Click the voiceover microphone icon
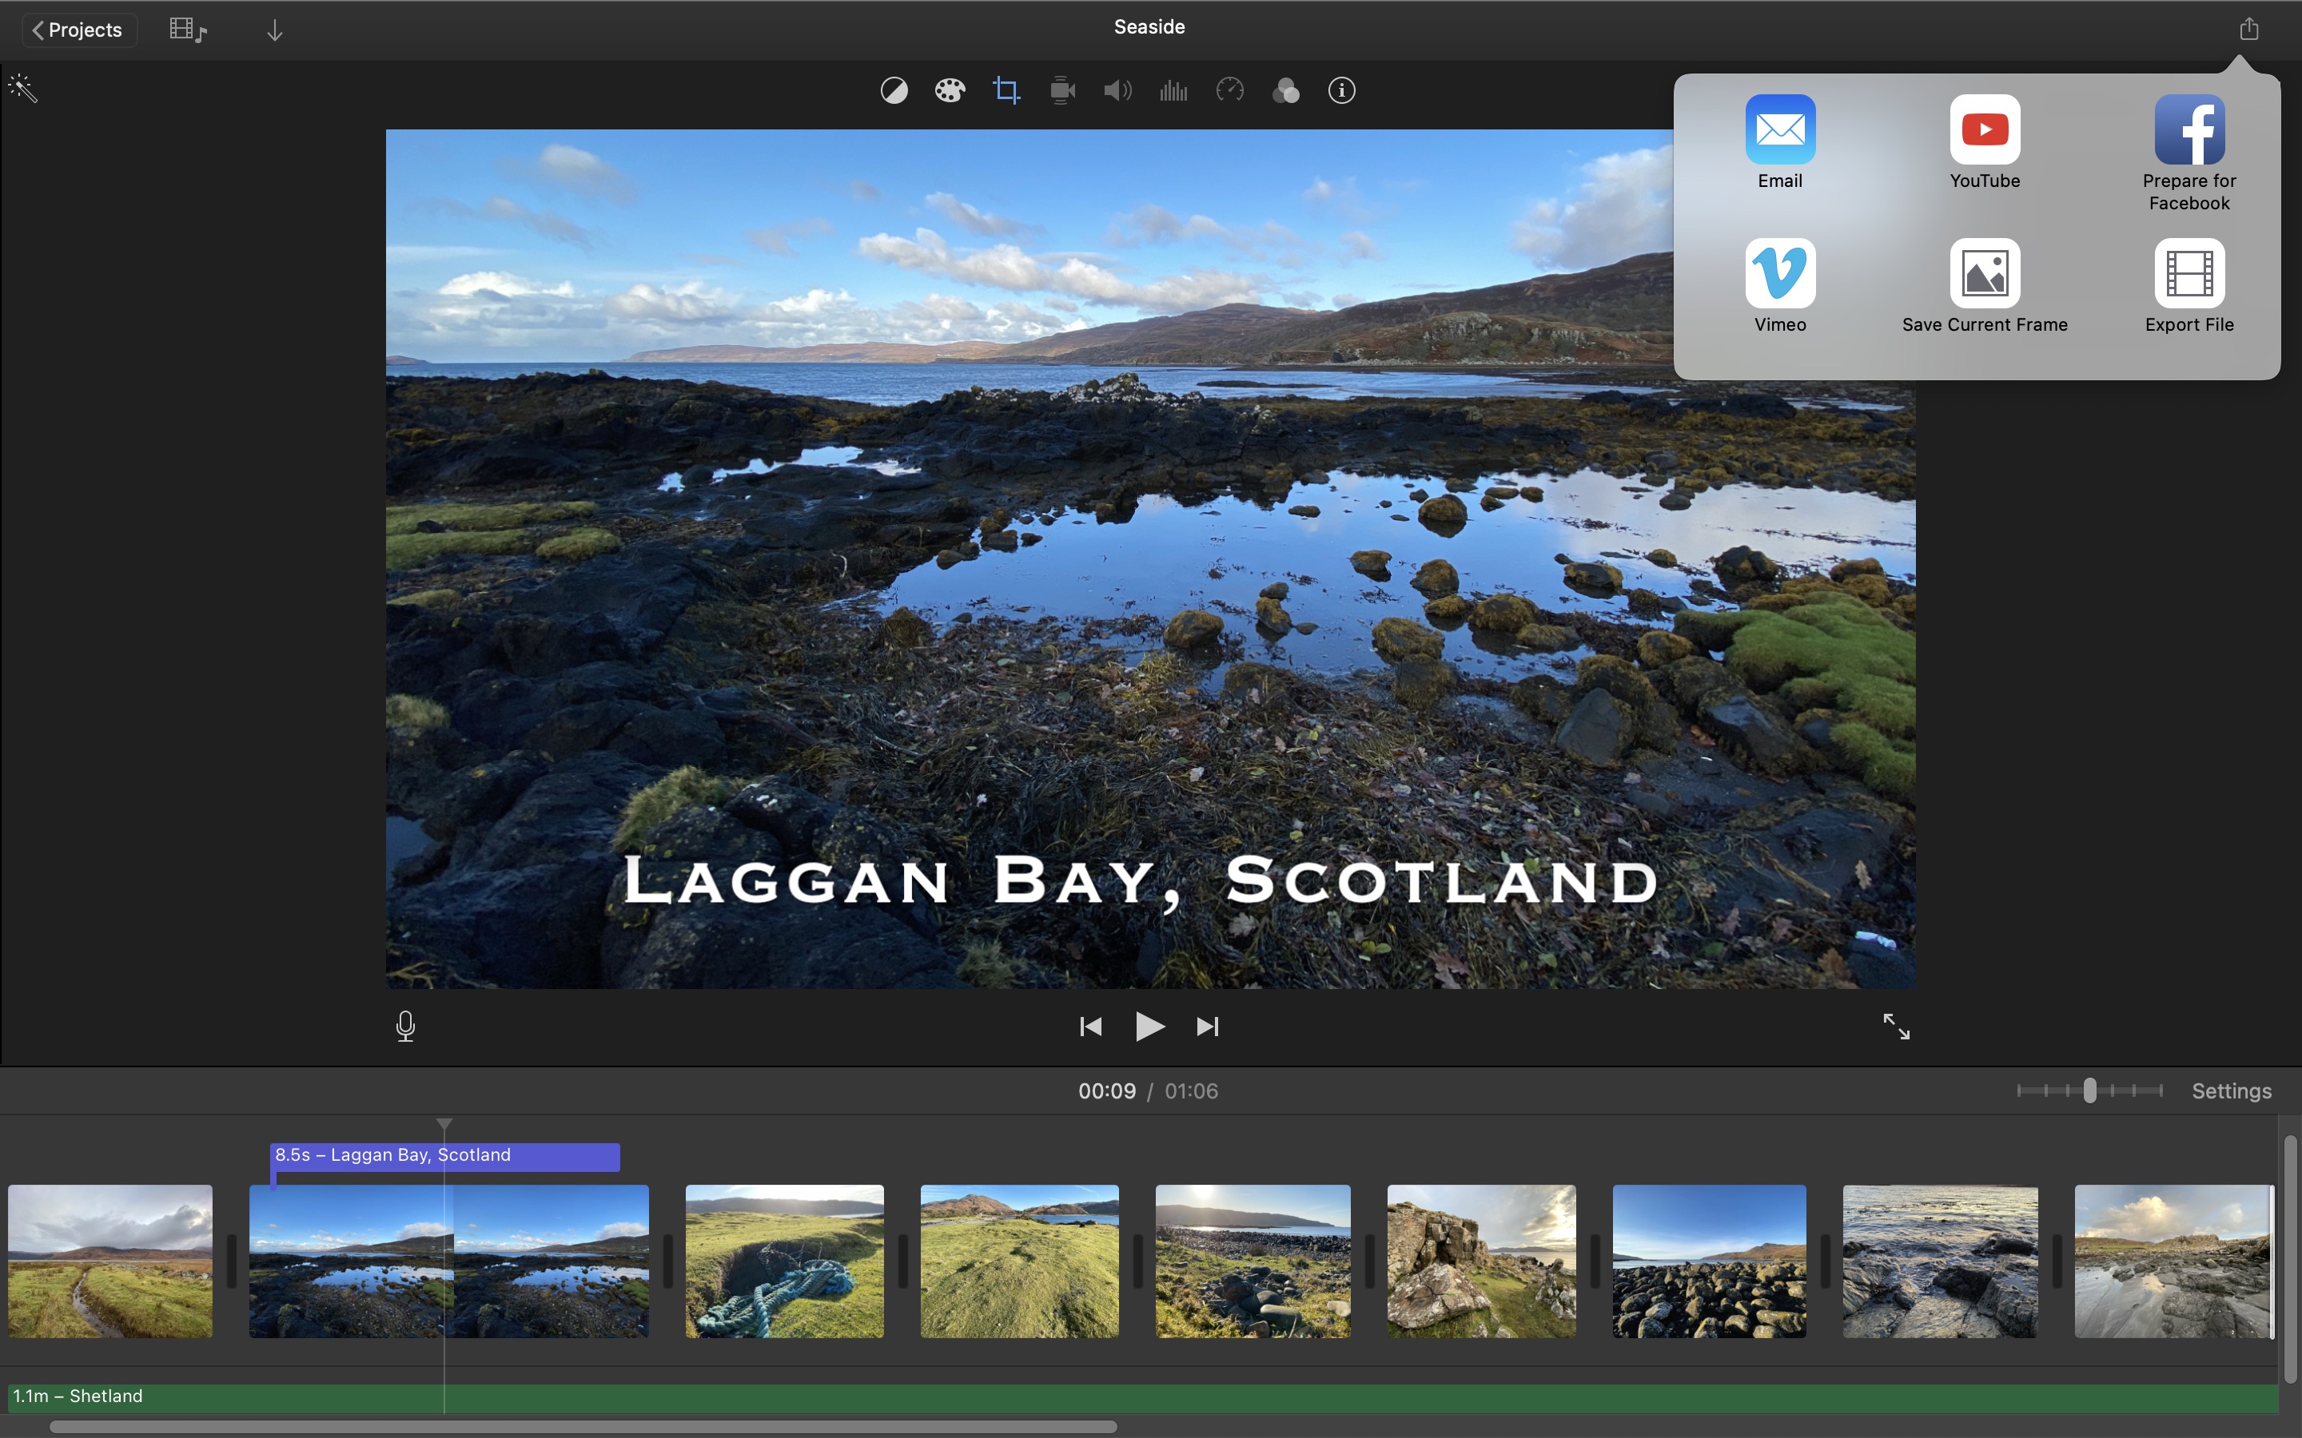The height and width of the screenshot is (1438, 2302). (405, 1027)
